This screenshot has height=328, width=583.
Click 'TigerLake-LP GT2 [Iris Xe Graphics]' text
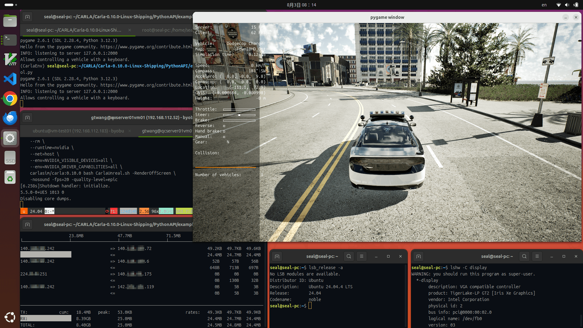(x=493, y=293)
